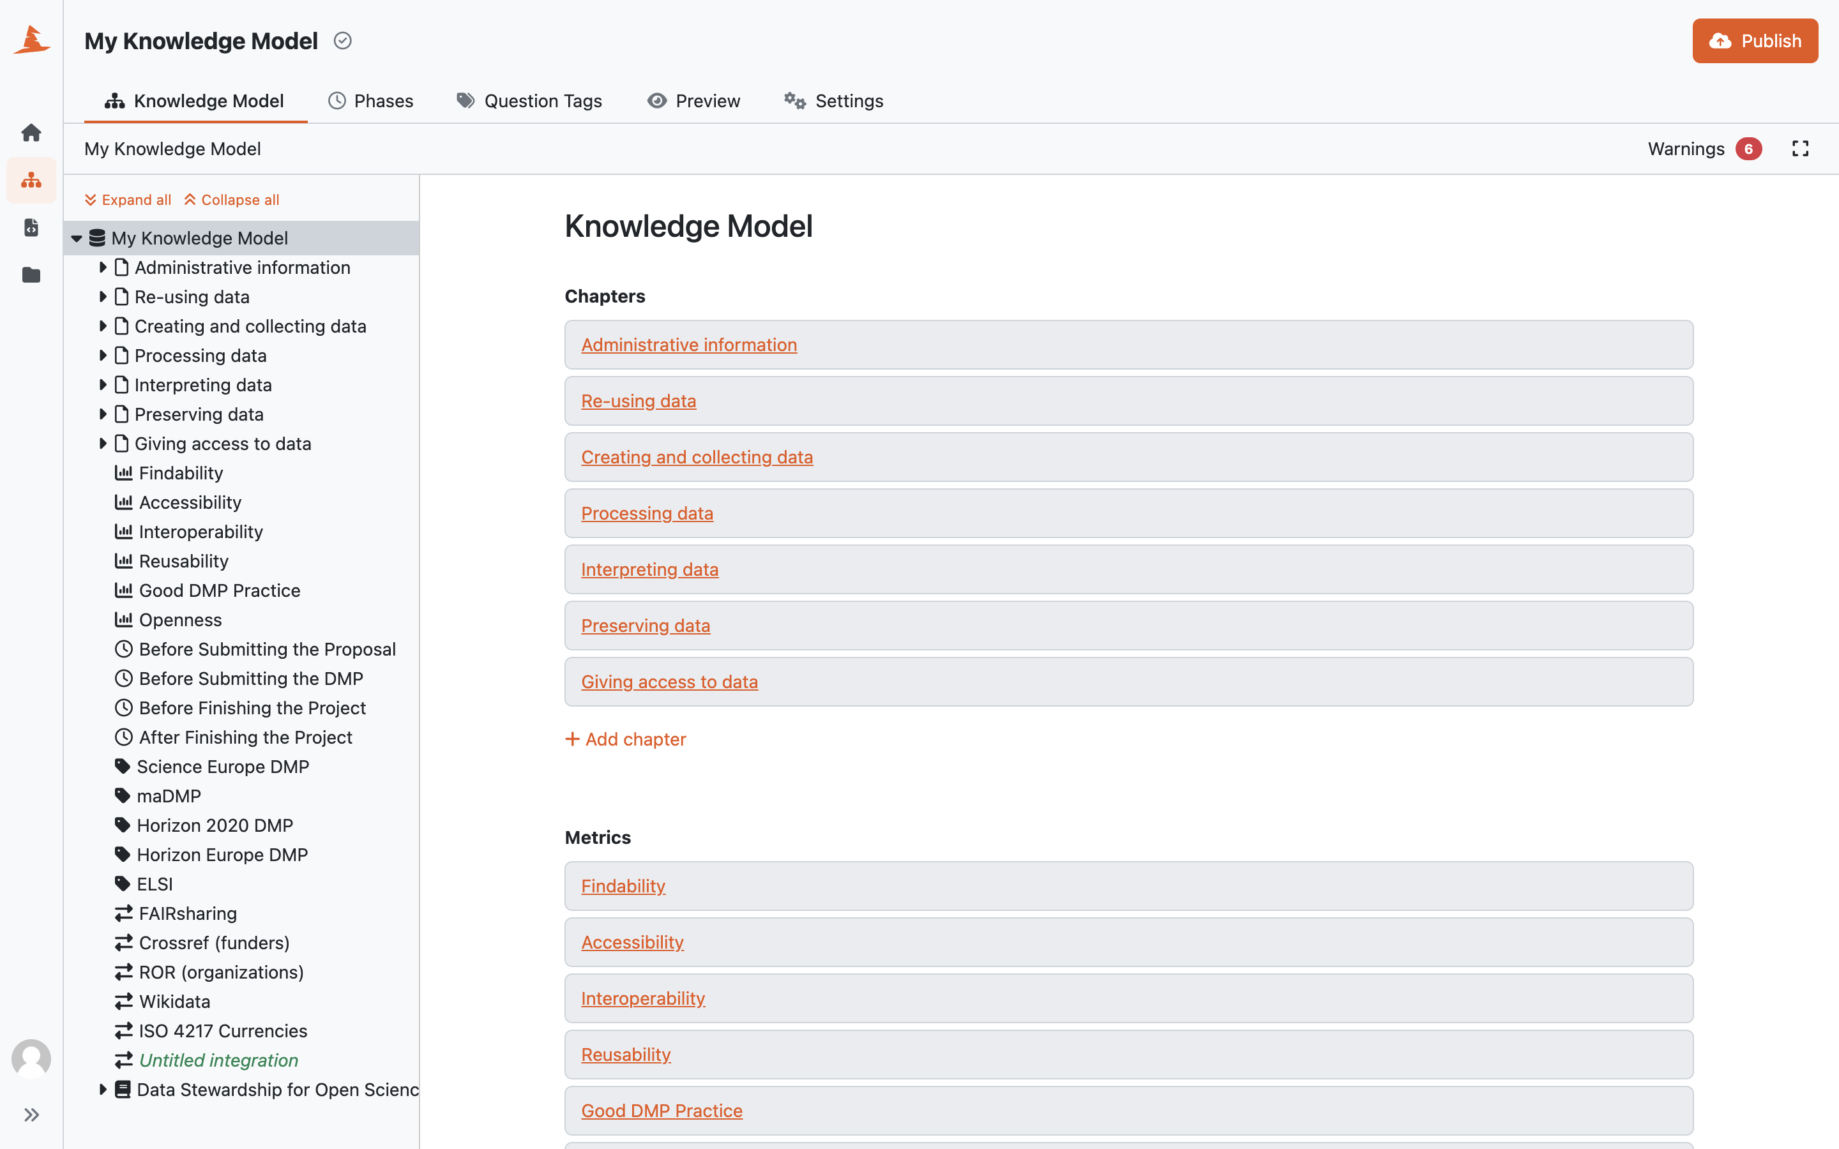The height and width of the screenshot is (1149, 1839).
Task: Open the projects folder sidebar icon
Action: [x=31, y=274]
